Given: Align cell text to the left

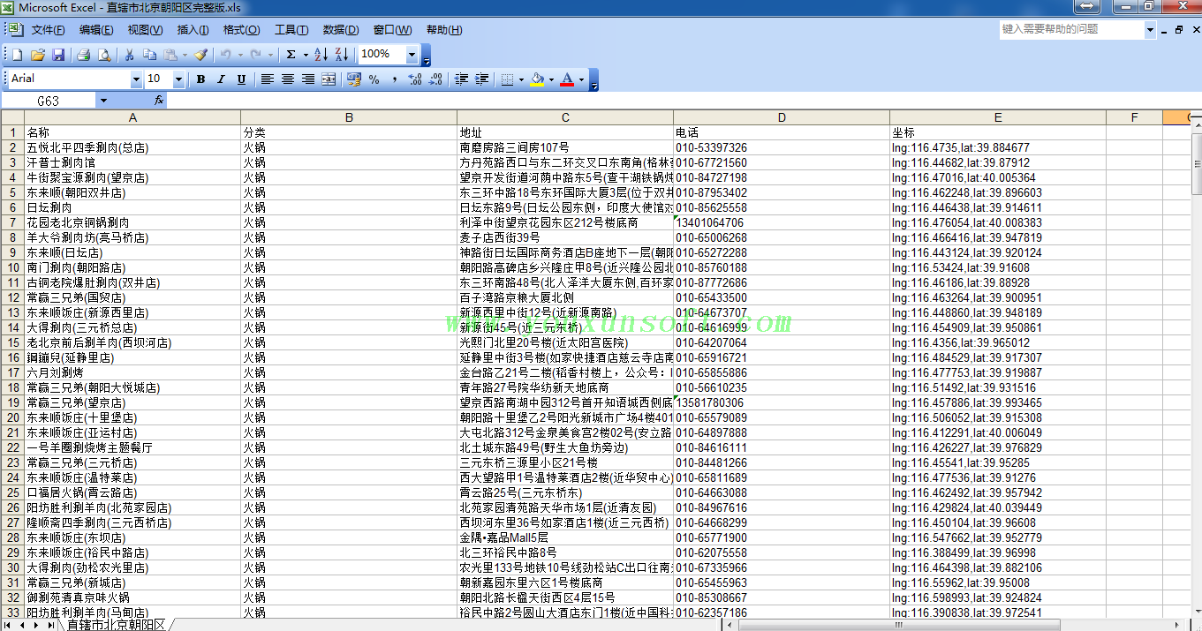Looking at the screenshot, I should coord(268,79).
